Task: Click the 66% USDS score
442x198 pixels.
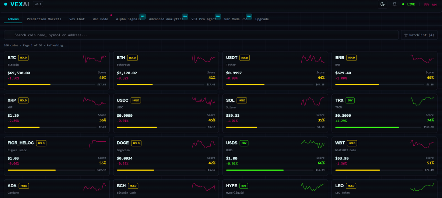Action: coord(321,163)
